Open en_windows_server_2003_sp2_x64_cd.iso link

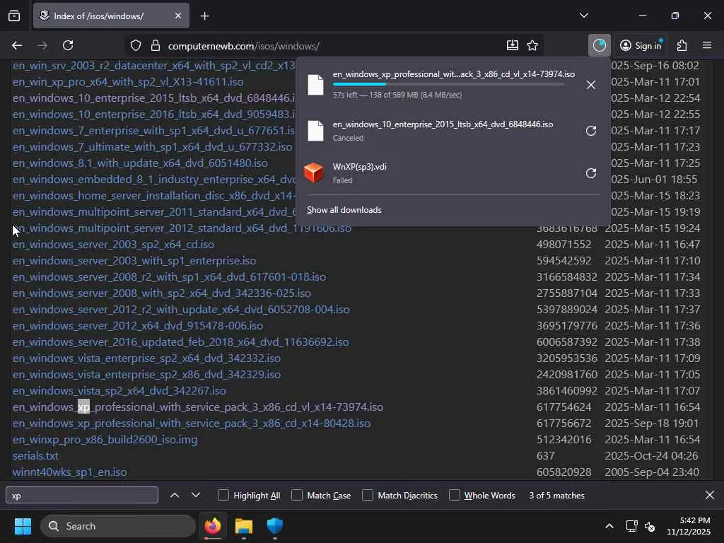point(113,244)
